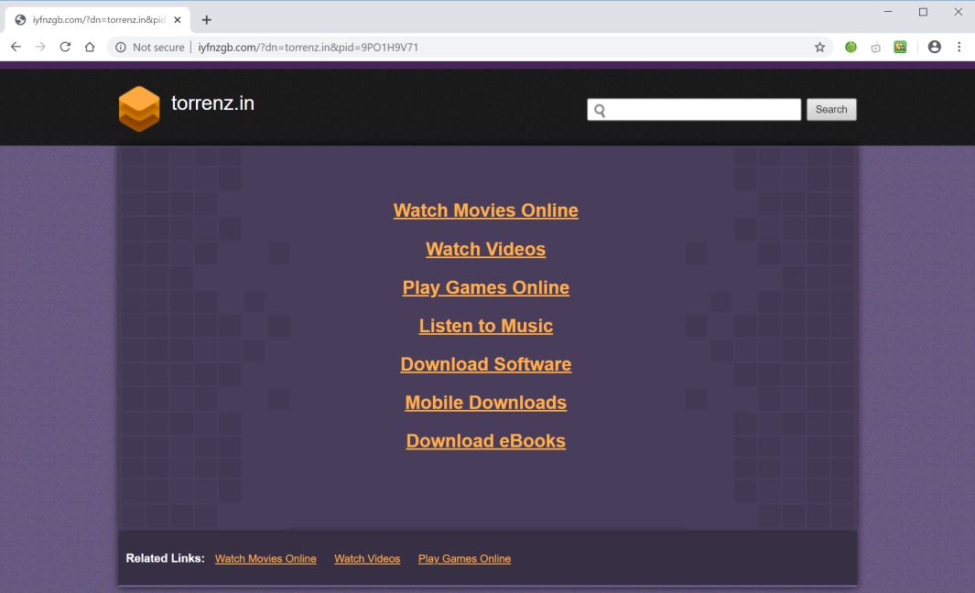Screen dimensions: 975x593
Task: Open the home page via house icon
Action: [90, 48]
